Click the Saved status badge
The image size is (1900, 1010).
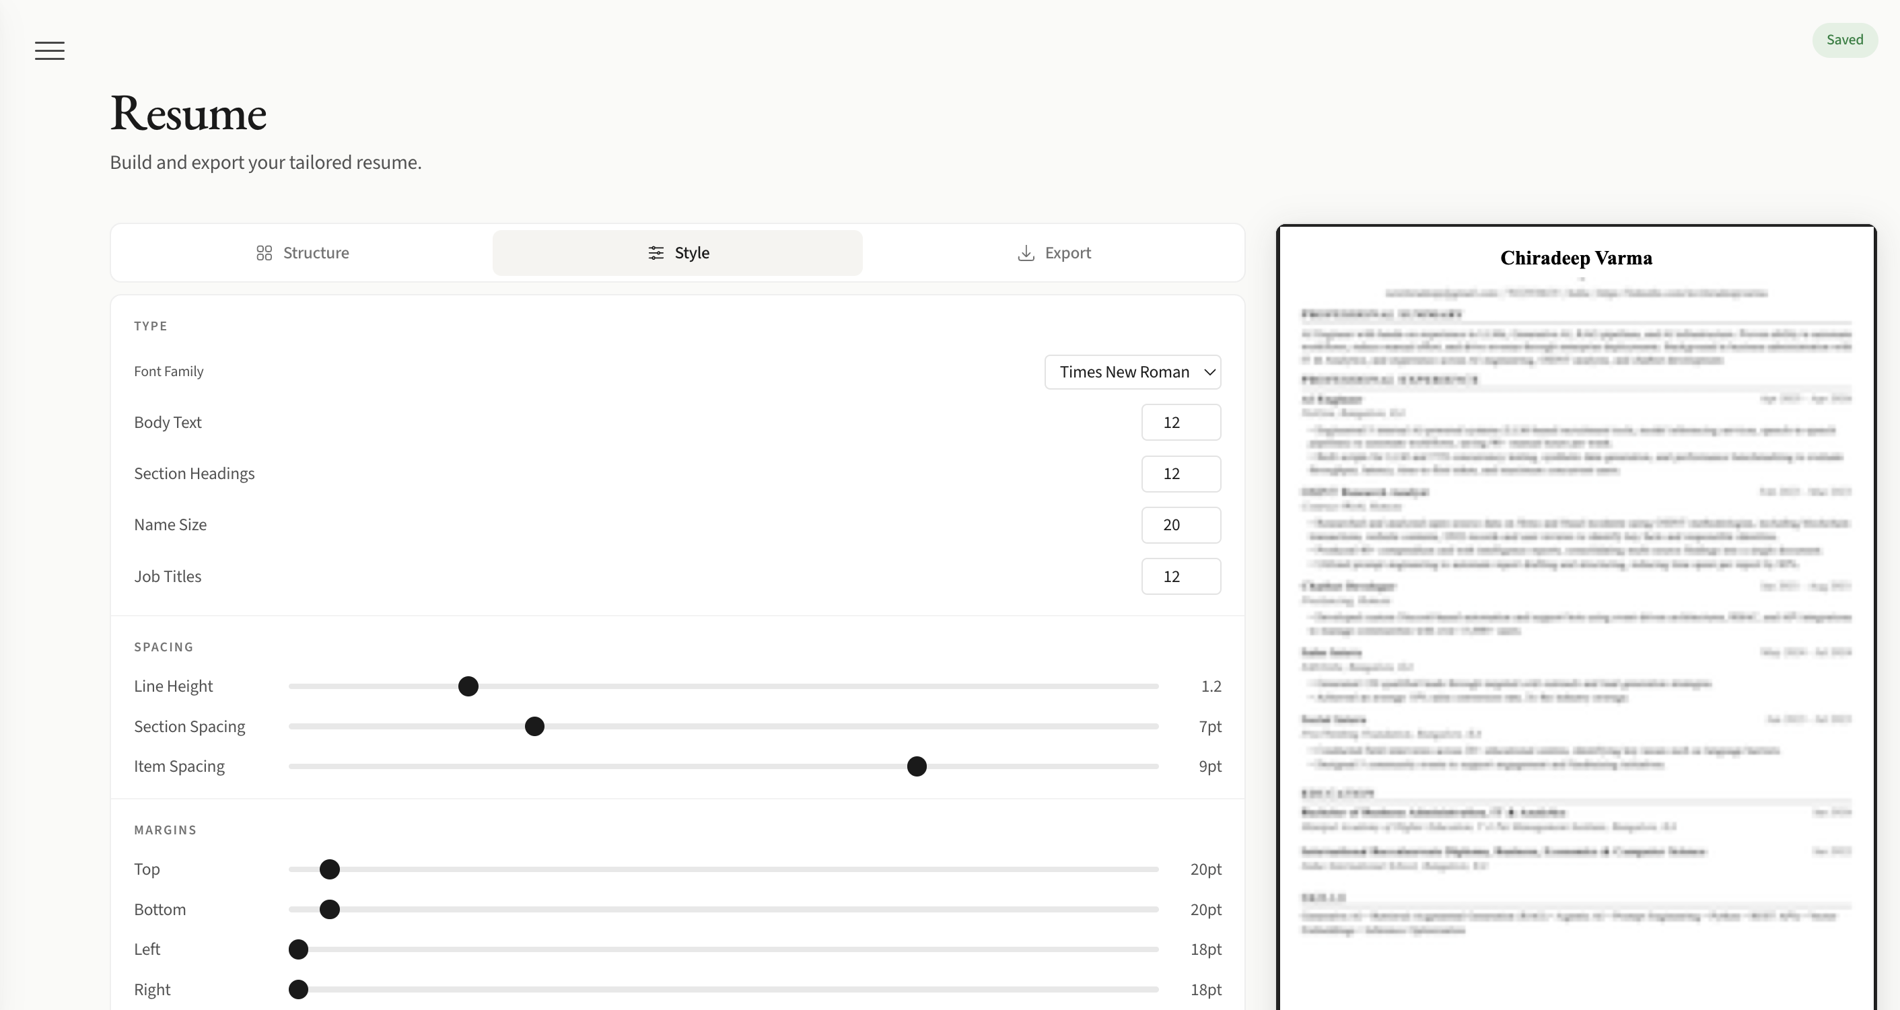[x=1844, y=40]
